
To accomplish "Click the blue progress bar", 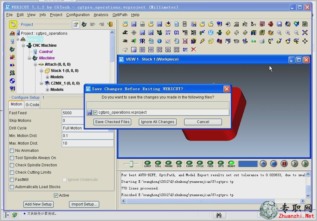I will click(248, 164).
